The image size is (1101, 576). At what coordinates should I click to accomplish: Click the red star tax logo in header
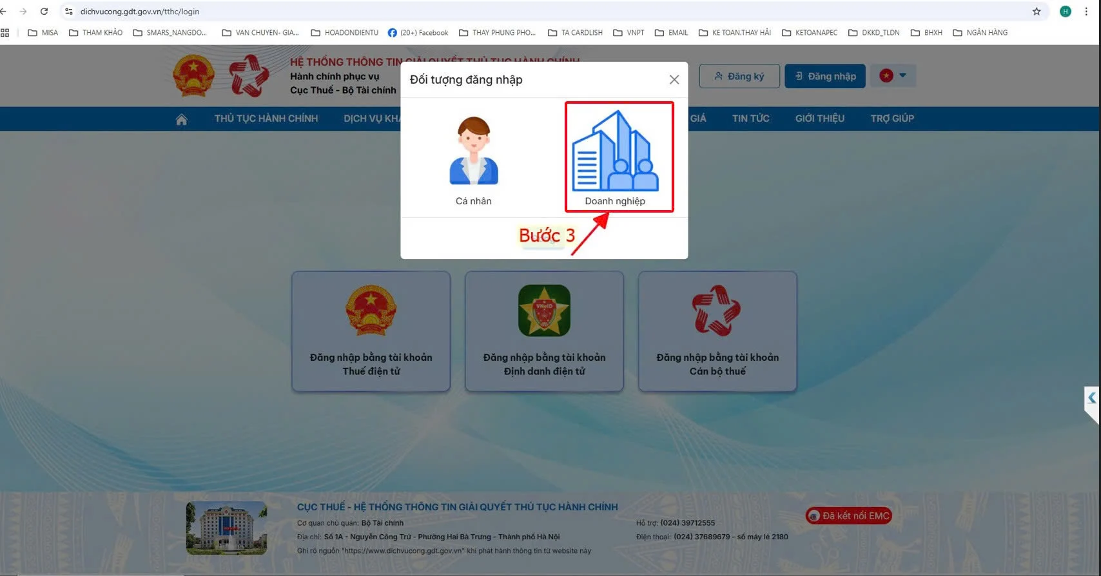[x=249, y=76]
